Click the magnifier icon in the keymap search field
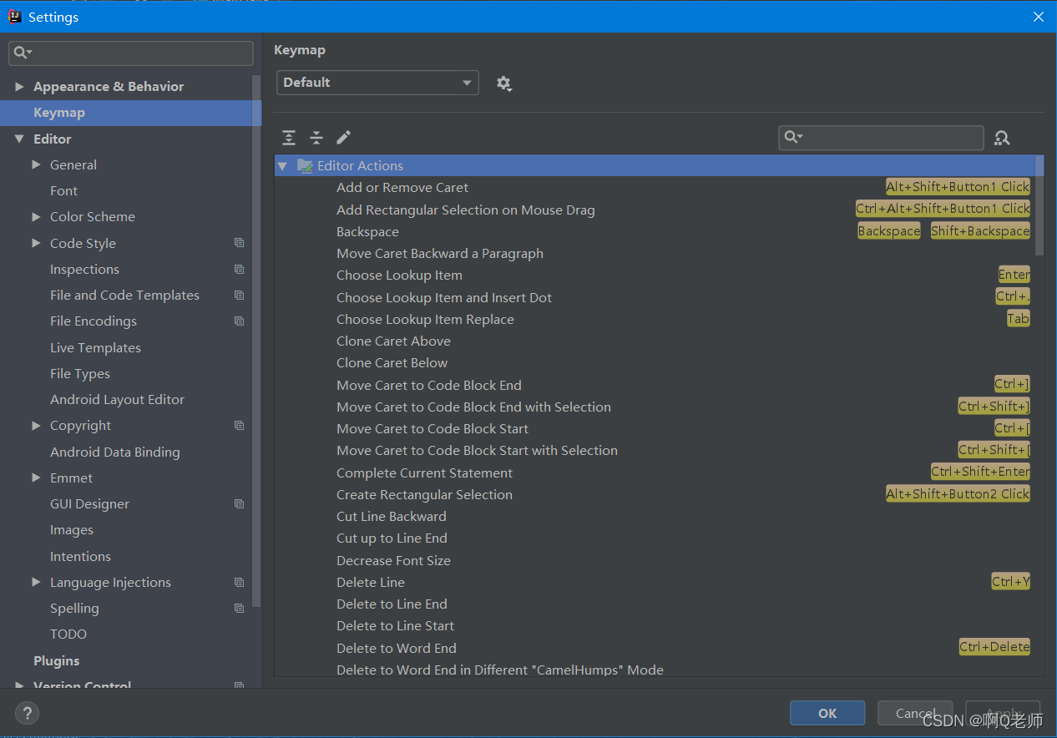Image resolution: width=1057 pixels, height=738 pixels. 793,138
